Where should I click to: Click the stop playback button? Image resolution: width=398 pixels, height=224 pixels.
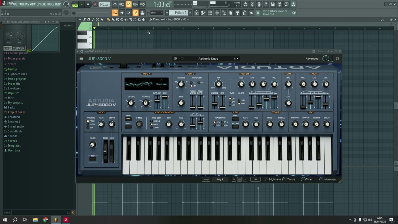click(x=88, y=4)
